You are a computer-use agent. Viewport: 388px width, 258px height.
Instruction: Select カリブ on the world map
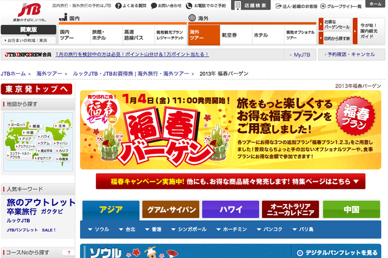(62, 150)
